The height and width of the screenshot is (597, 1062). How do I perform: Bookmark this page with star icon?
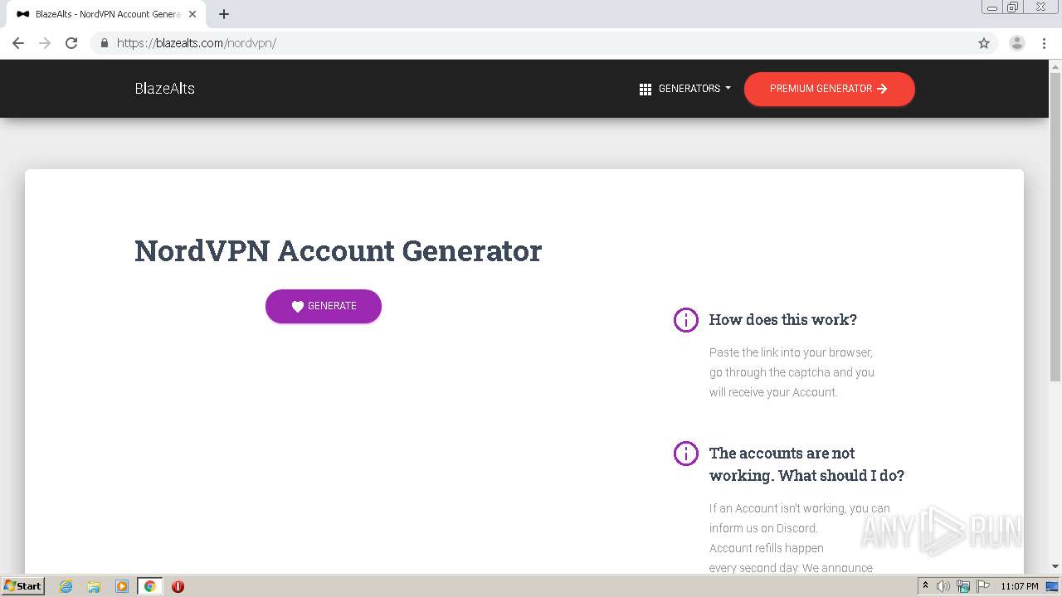[984, 43]
